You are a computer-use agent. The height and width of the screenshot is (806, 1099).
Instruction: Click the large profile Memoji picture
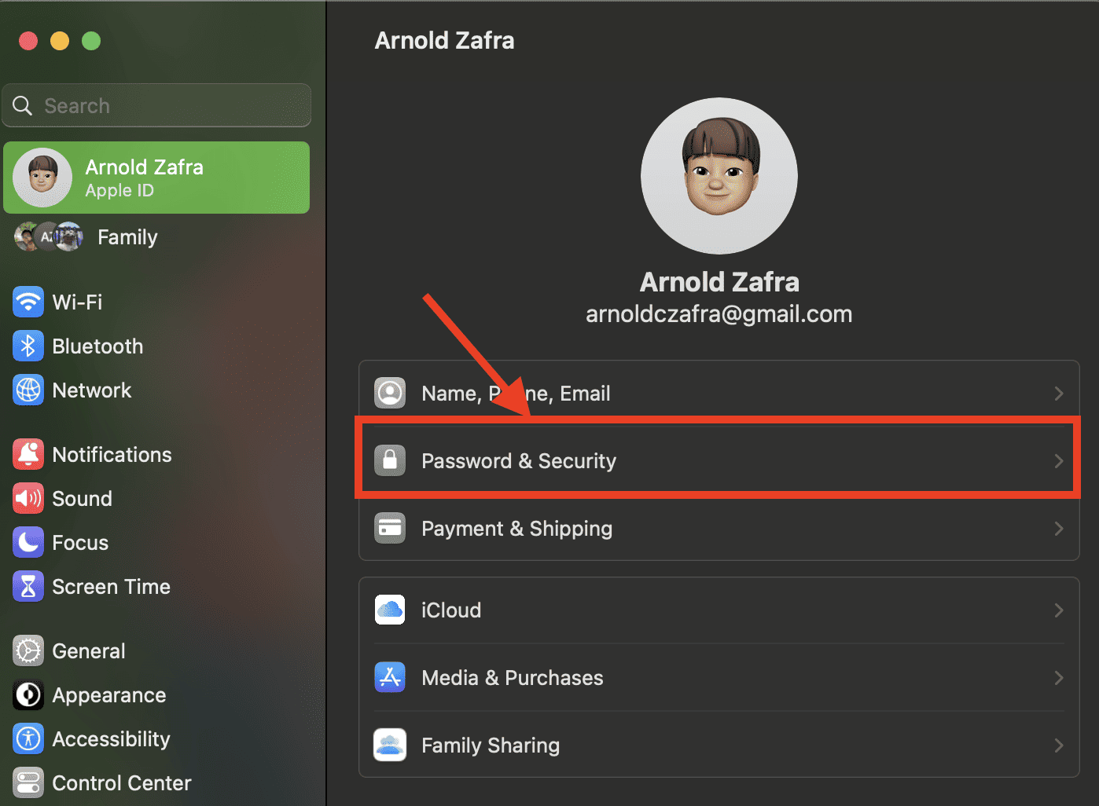pos(719,176)
